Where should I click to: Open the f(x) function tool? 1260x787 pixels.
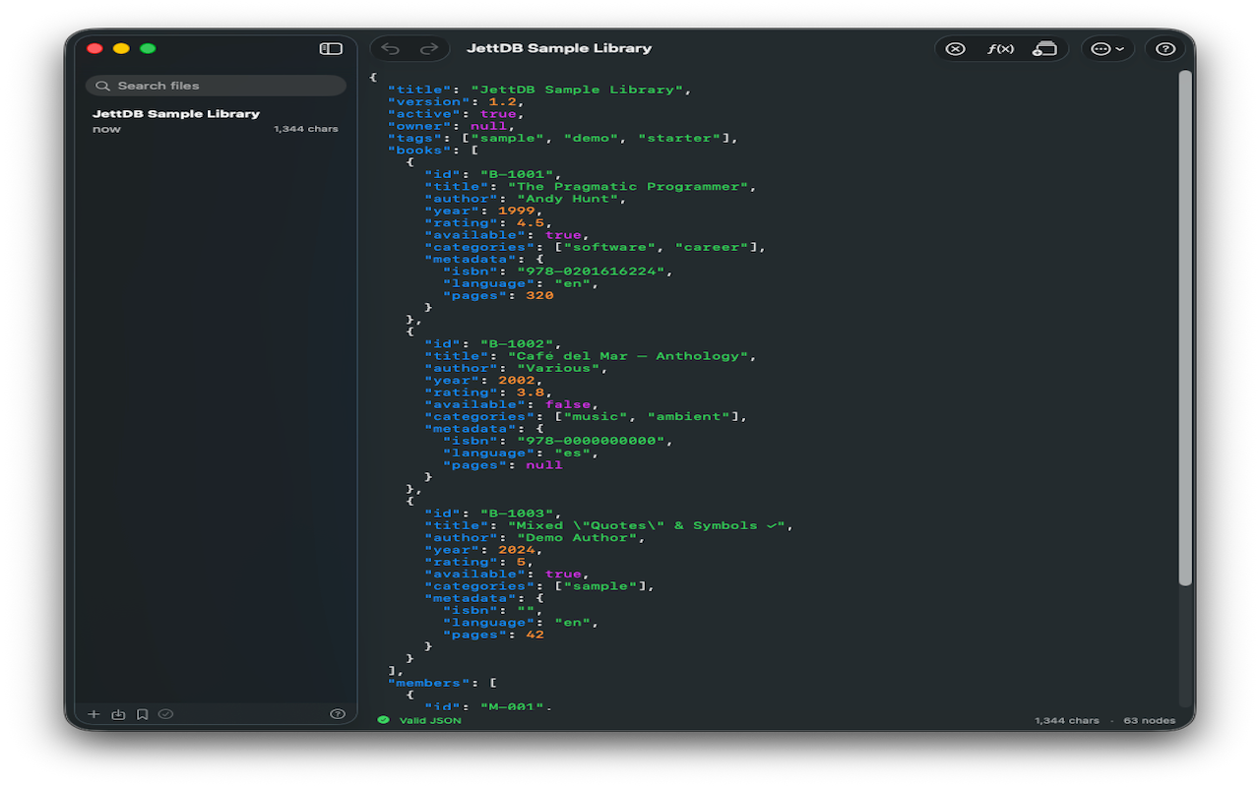pos(1000,48)
